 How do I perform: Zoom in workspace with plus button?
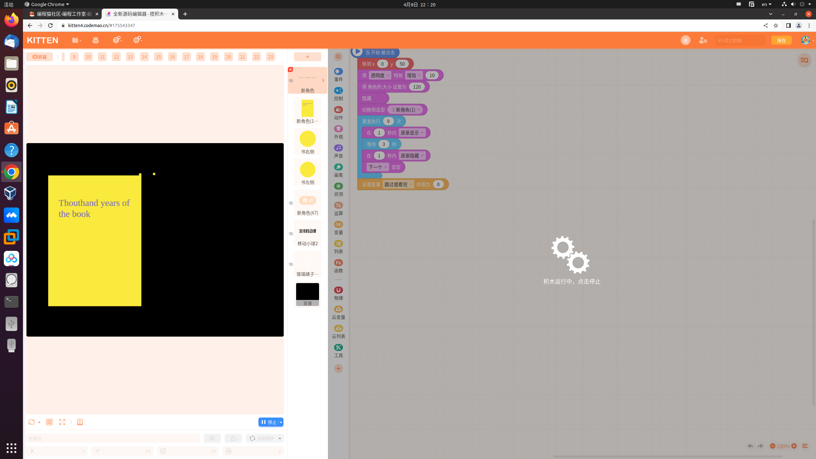click(x=794, y=446)
